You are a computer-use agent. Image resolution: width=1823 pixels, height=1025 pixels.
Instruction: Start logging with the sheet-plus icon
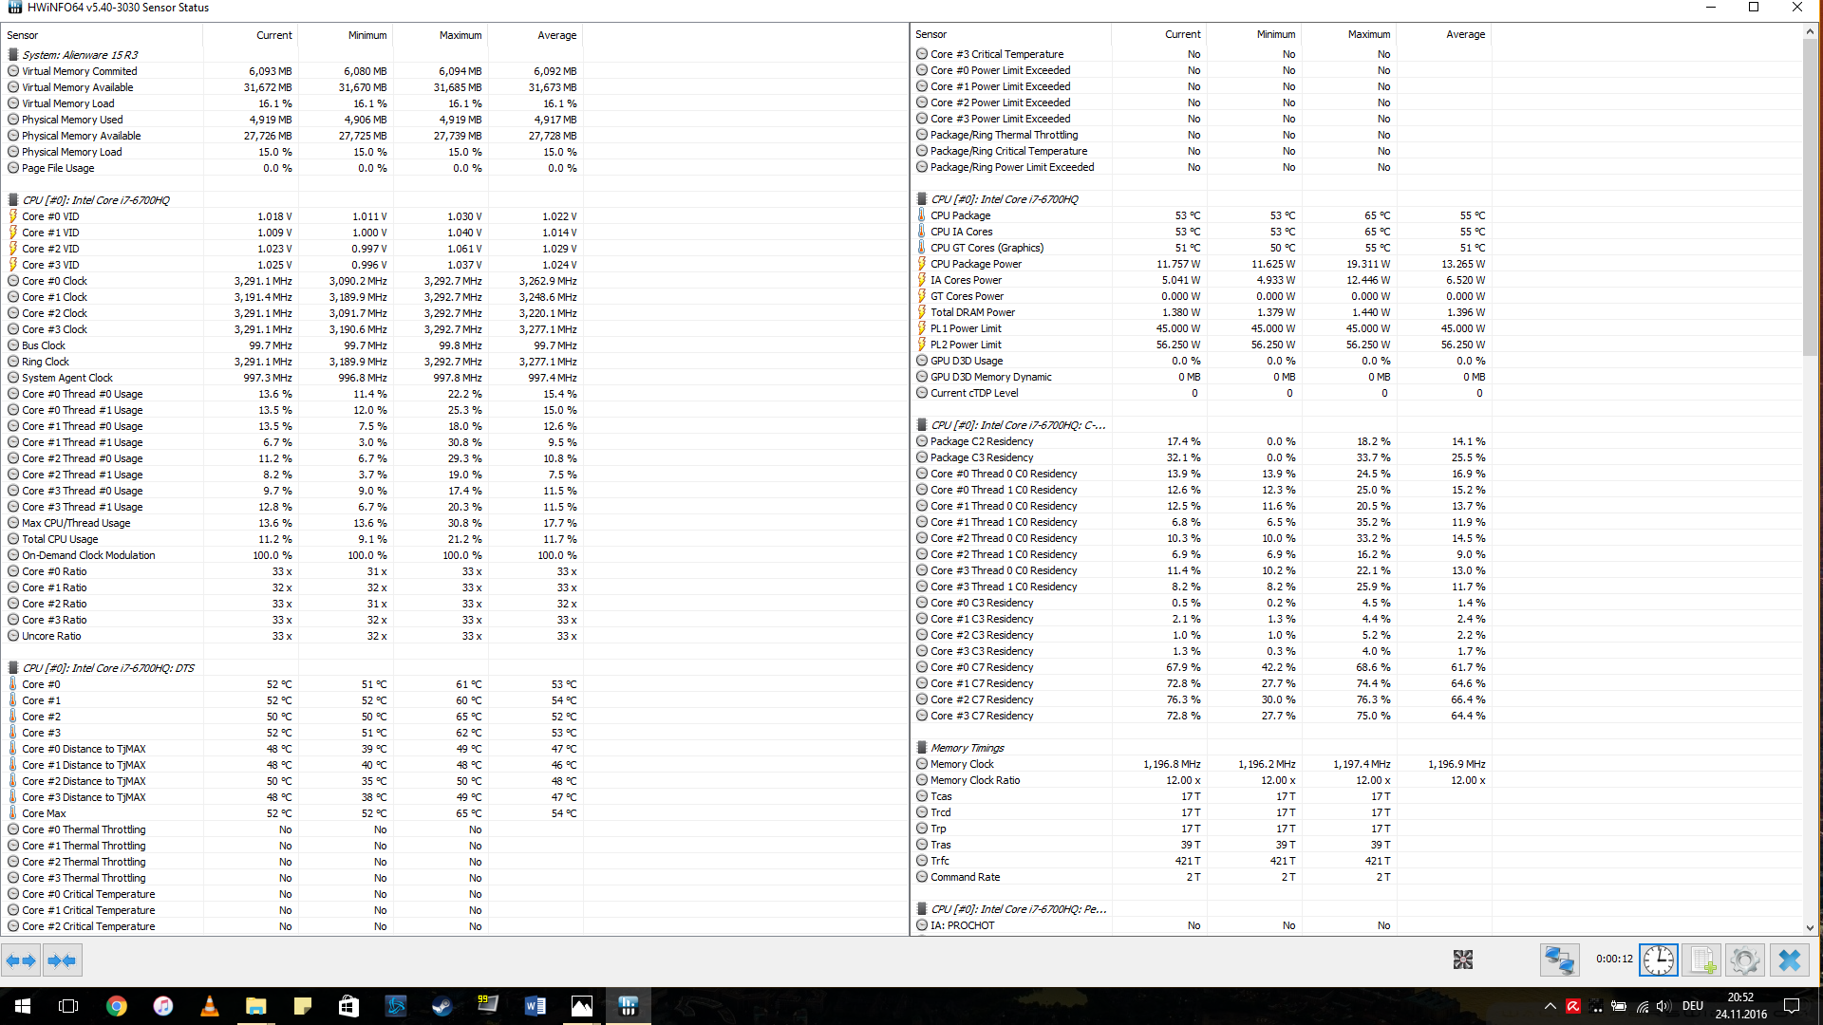tap(1702, 960)
